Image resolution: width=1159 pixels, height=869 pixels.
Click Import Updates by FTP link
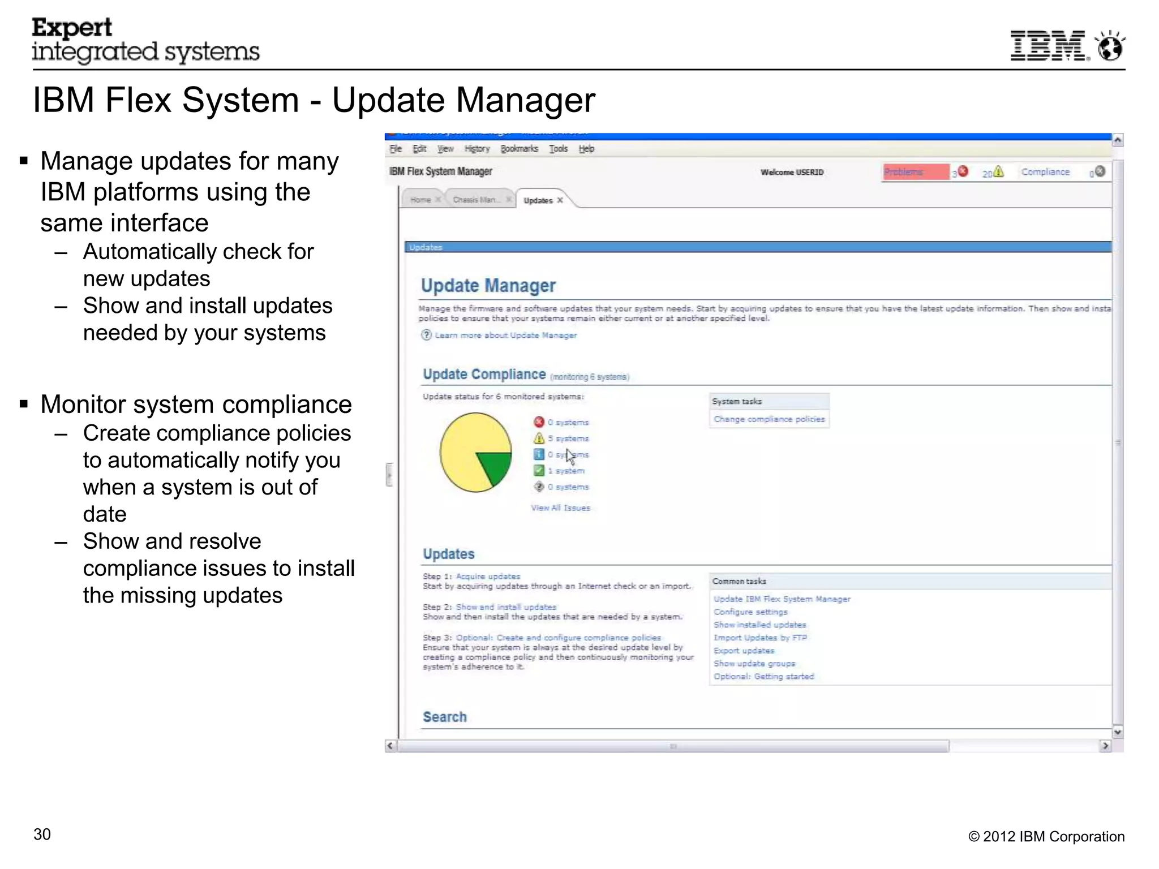click(760, 638)
